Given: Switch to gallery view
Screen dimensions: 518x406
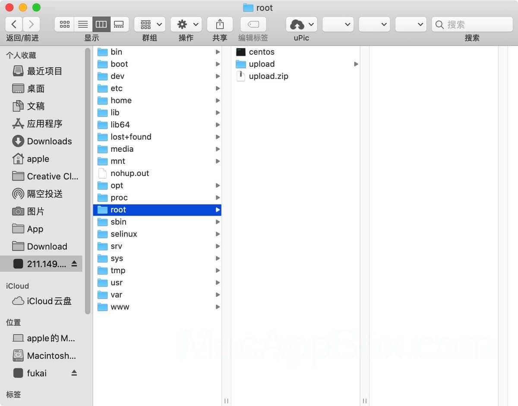Looking at the screenshot, I should (x=119, y=24).
